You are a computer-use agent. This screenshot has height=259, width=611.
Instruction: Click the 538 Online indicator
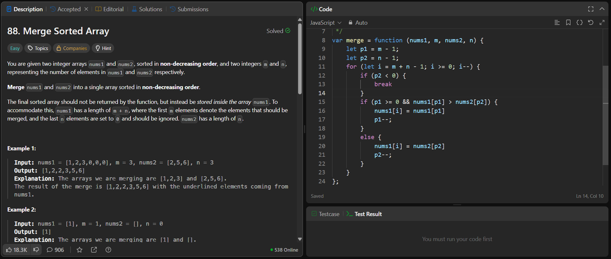pos(285,250)
